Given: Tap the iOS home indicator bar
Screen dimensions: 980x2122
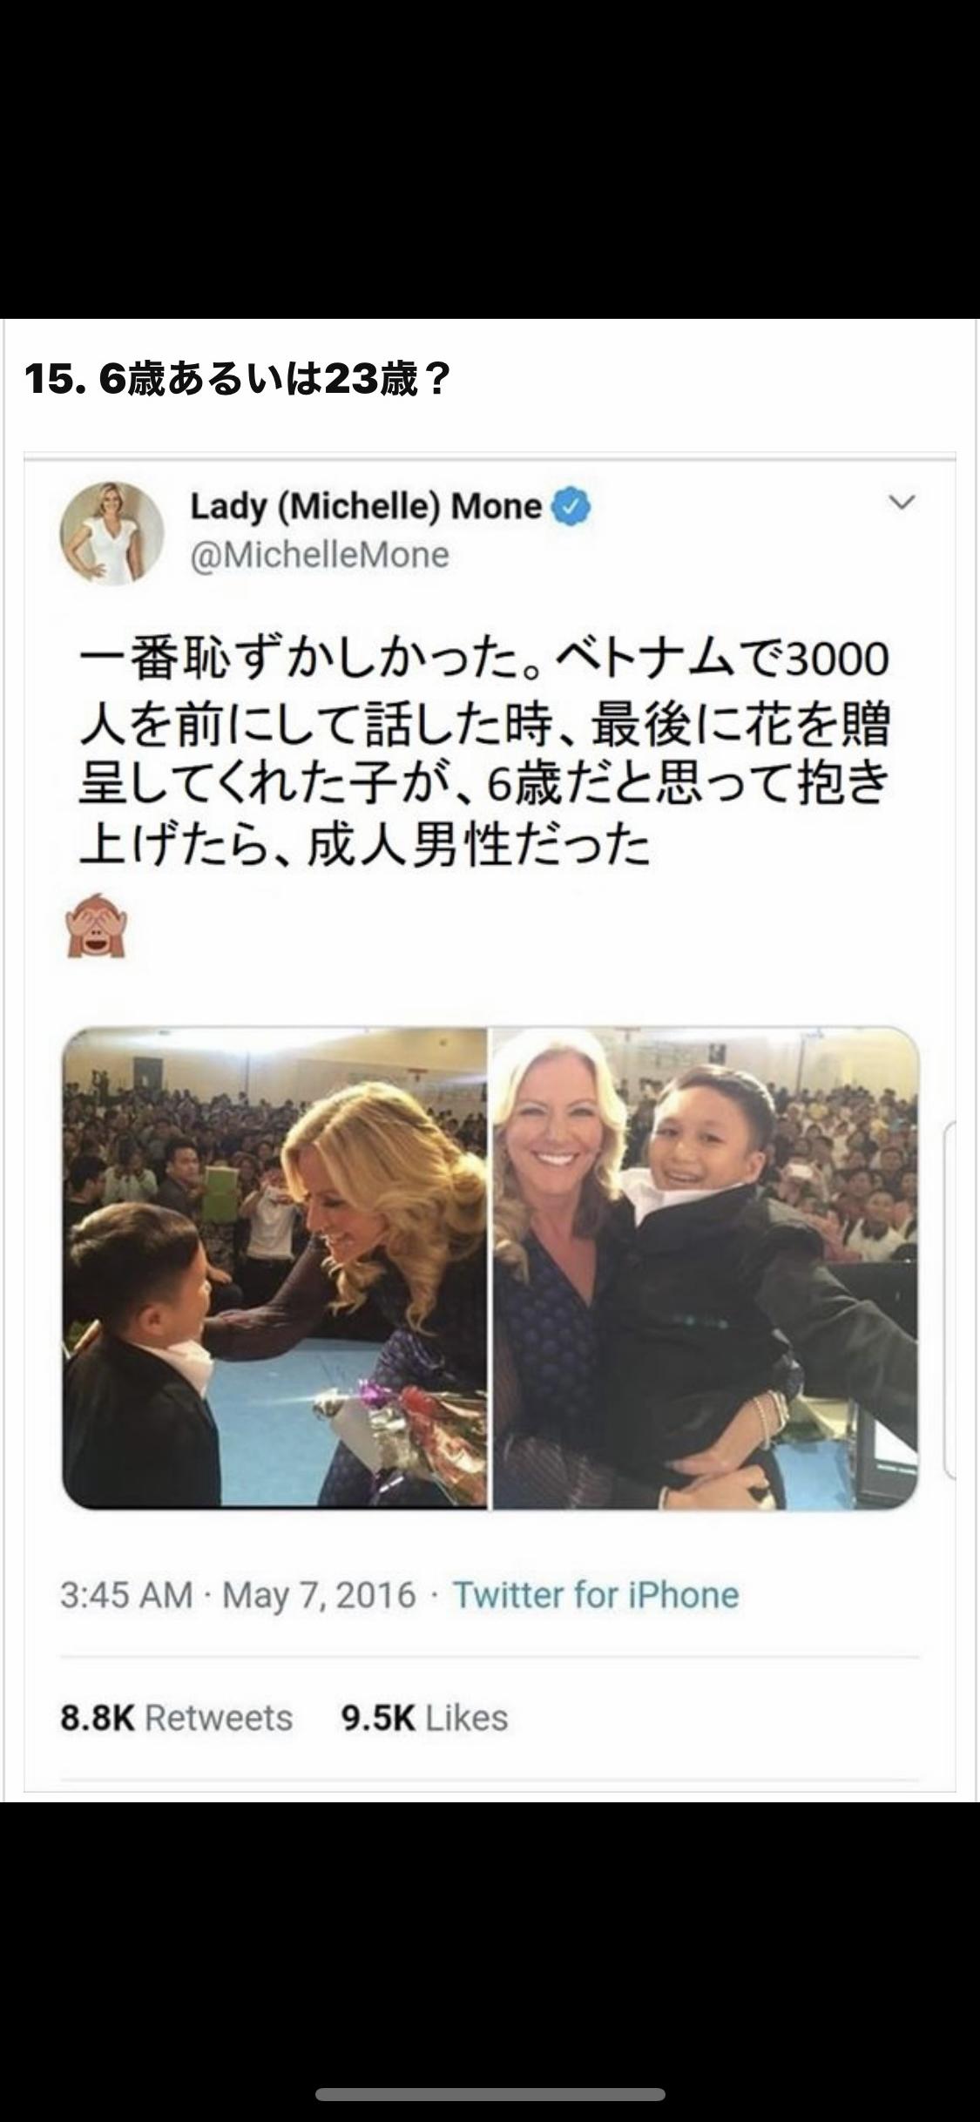Looking at the screenshot, I should (x=490, y=2095).
